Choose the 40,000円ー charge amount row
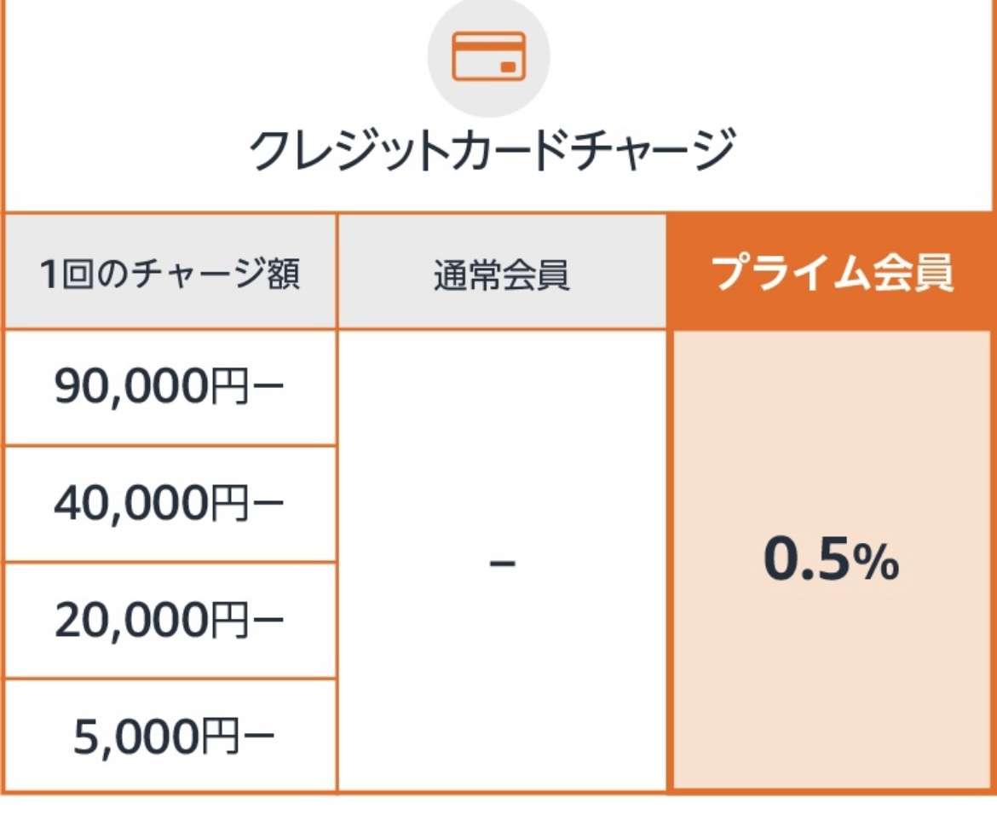This screenshot has height=821, width=997. (x=170, y=505)
